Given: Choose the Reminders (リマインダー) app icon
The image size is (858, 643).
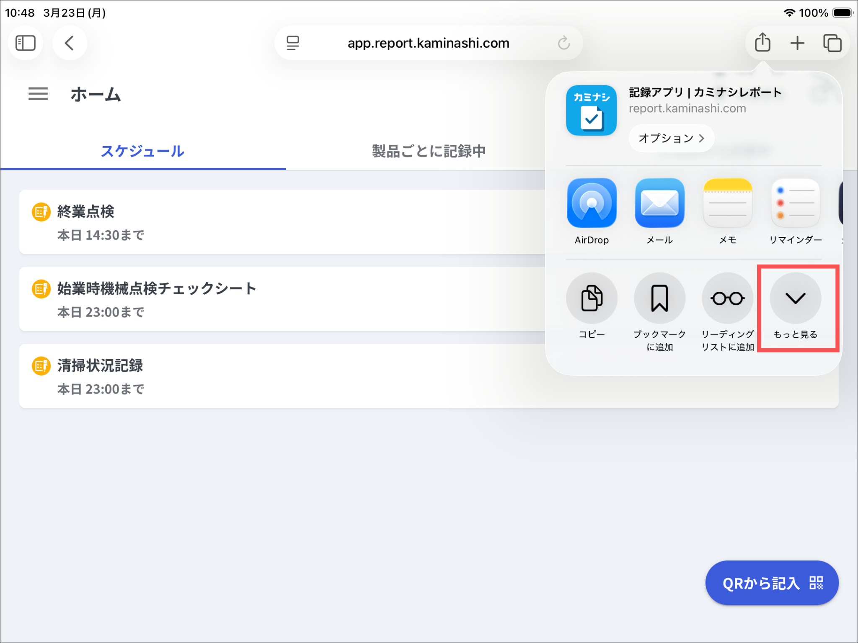Looking at the screenshot, I should (795, 203).
